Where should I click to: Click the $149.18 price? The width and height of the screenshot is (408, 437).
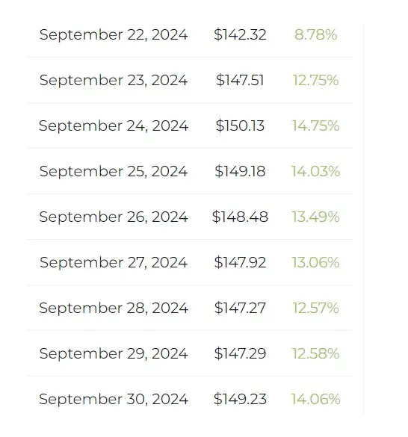pyautogui.click(x=240, y=171)
